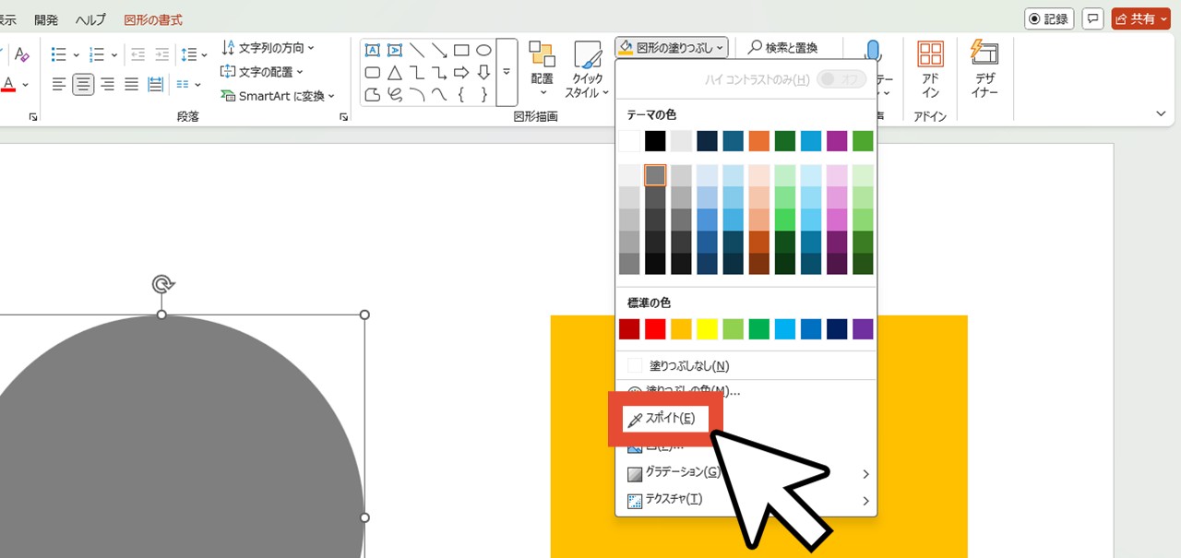
Task: Toggle the ハイコントラストのみ switch
Action: tap(841, 79)
